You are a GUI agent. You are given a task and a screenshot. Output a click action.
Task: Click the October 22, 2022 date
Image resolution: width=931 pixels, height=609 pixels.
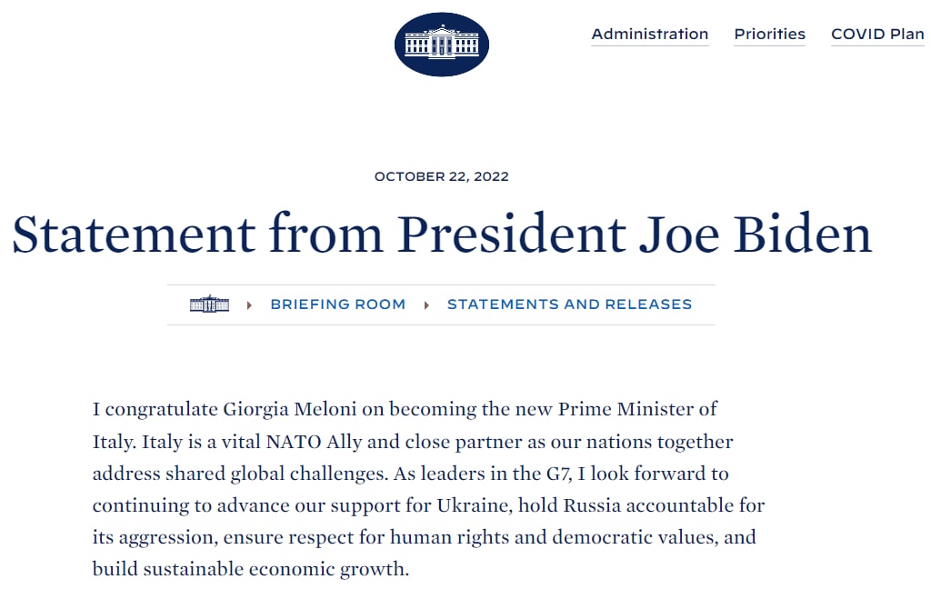(x=441, y=176)
